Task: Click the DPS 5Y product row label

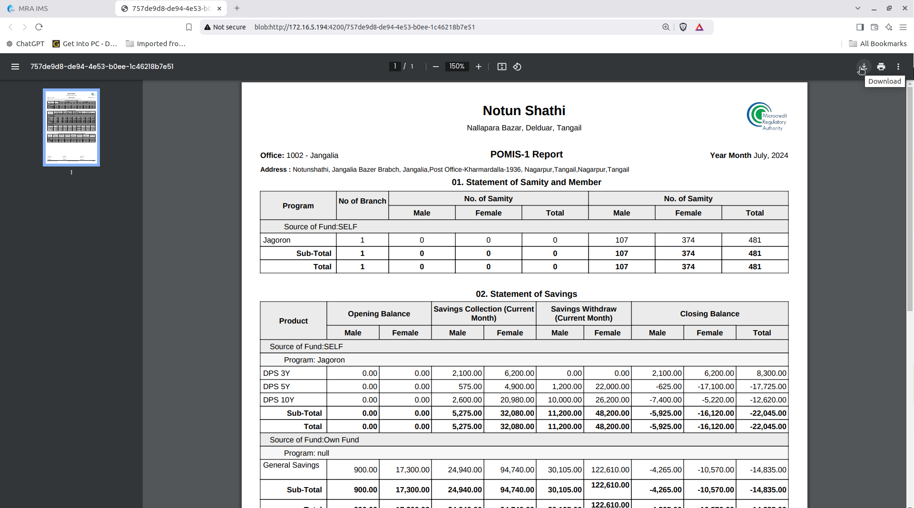Action: click(x=276, y=387)
